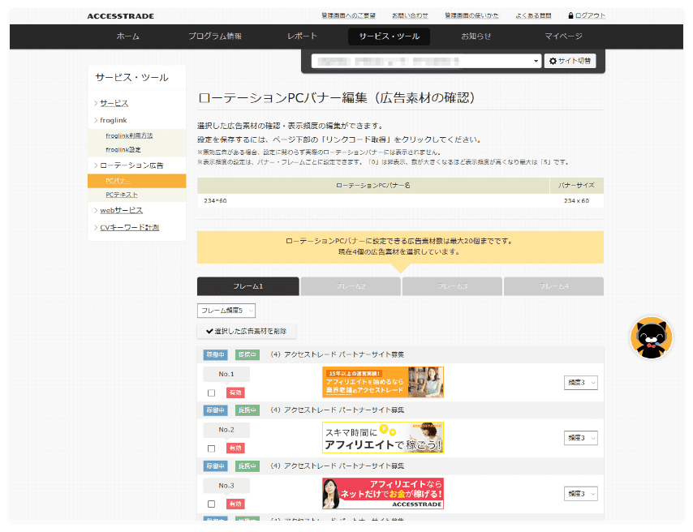Switch to the フレーム4 tab
This screenshot has width=693, height=532.
(x=553, y=286)
